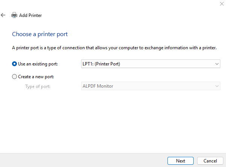The image size is (226, 167).
Task: Click the 'Use an existing port:' label text
Action: (x=38, y=64)
